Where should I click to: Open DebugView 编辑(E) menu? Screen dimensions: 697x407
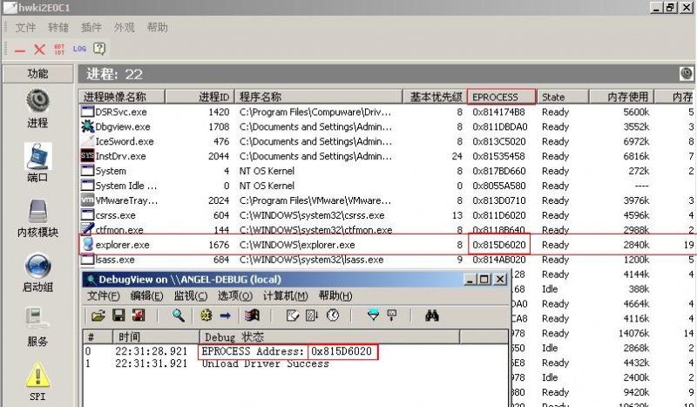point(146,295)
